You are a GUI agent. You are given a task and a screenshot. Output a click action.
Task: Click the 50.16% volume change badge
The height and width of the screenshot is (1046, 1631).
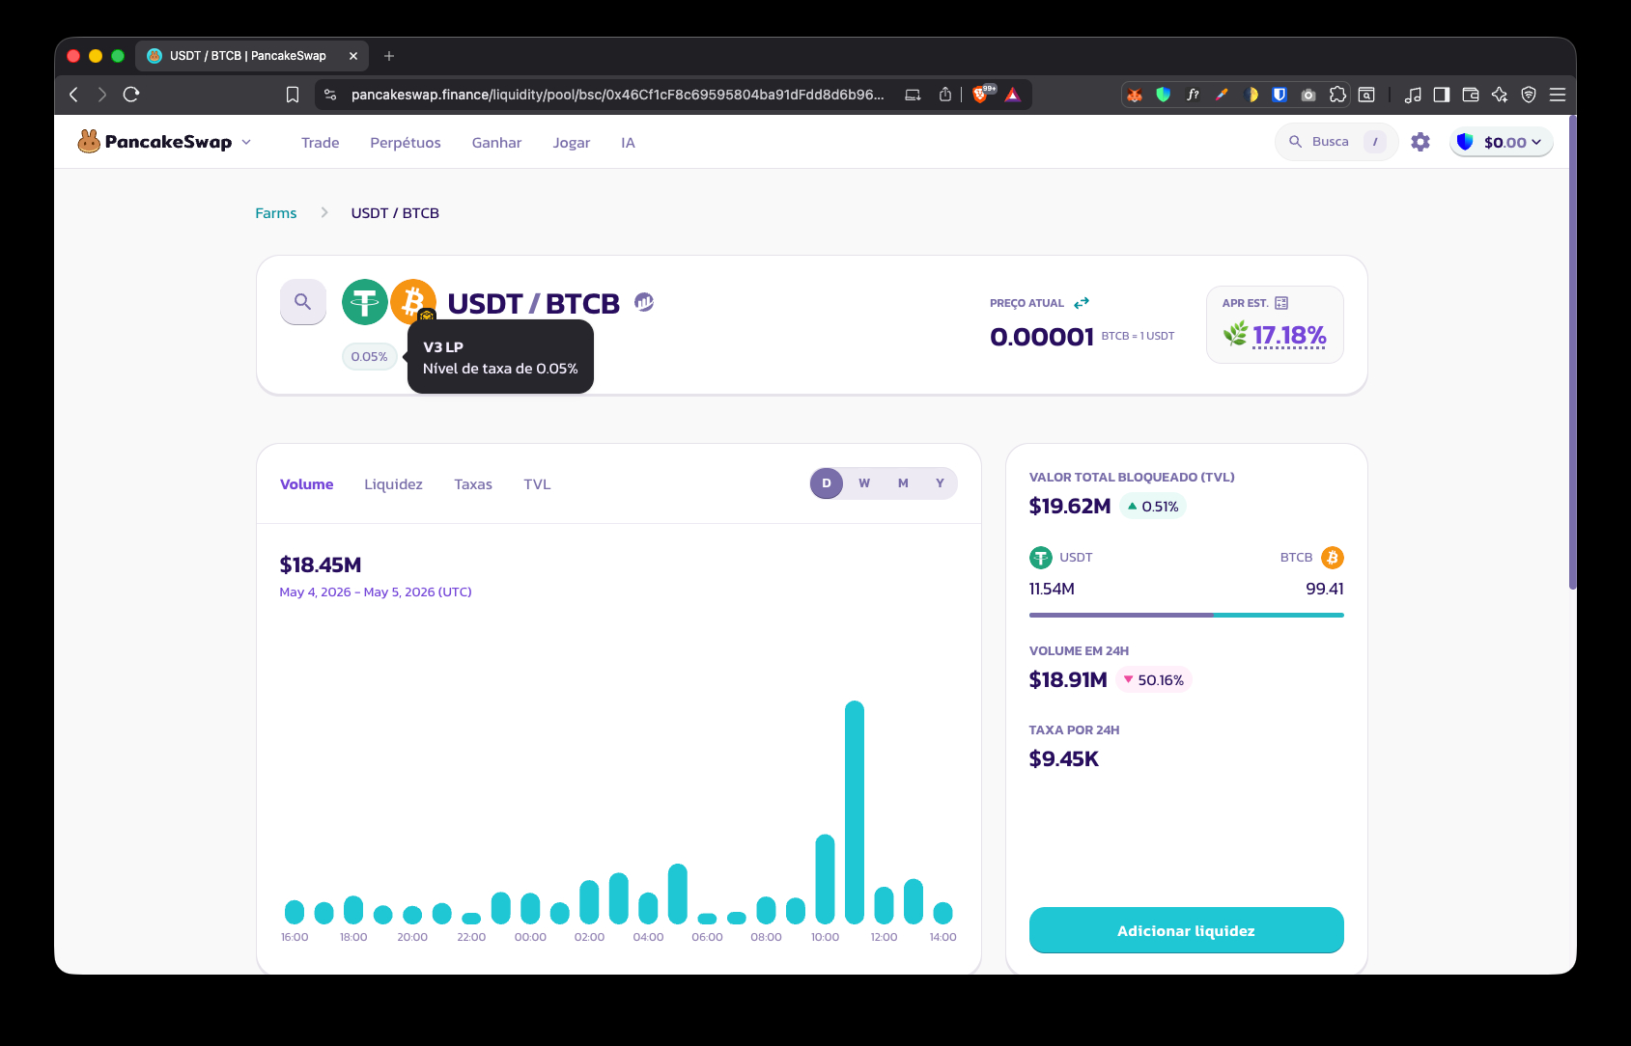(x=1154, y=680)
